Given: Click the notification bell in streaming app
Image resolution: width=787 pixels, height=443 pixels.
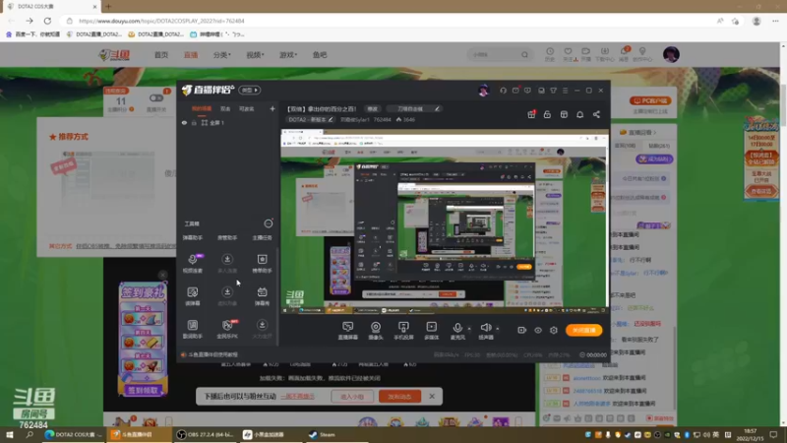Looking at the screenshot, I should pyautogui.click(x=579, y=114).
